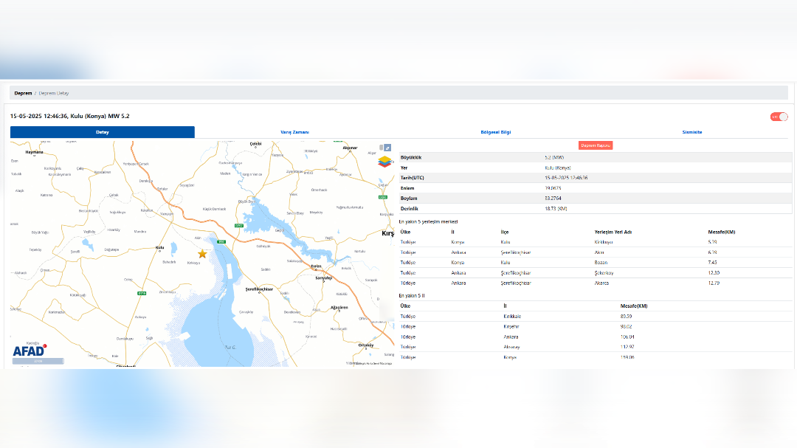Open the Bölgesel Bilgi tab
The width and height of the screenshot is (797, 448).
click(496, 132)
